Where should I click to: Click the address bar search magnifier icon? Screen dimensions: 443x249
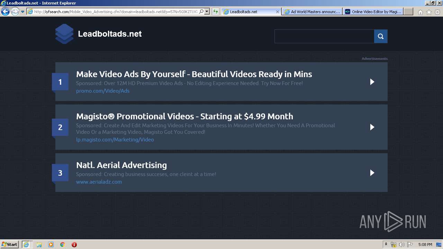201,11
